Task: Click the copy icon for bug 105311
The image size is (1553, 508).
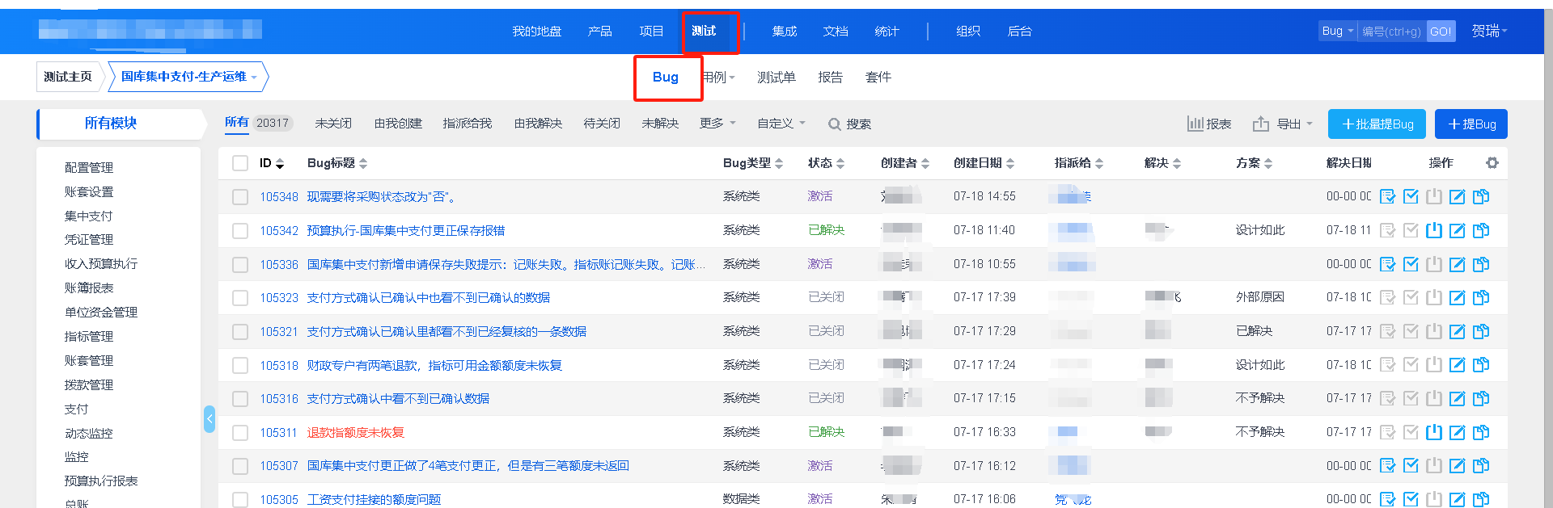Action: 1481,432
